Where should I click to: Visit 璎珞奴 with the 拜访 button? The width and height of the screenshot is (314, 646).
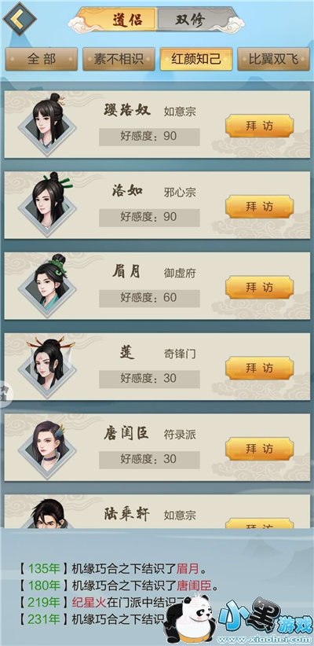tap(259, 126)
